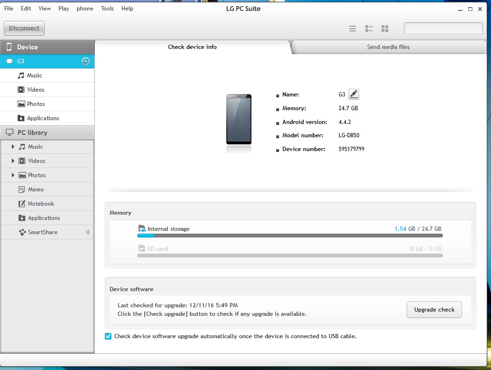Click the Internal storage chip icon
491x370 pixels.
[142, 228]
